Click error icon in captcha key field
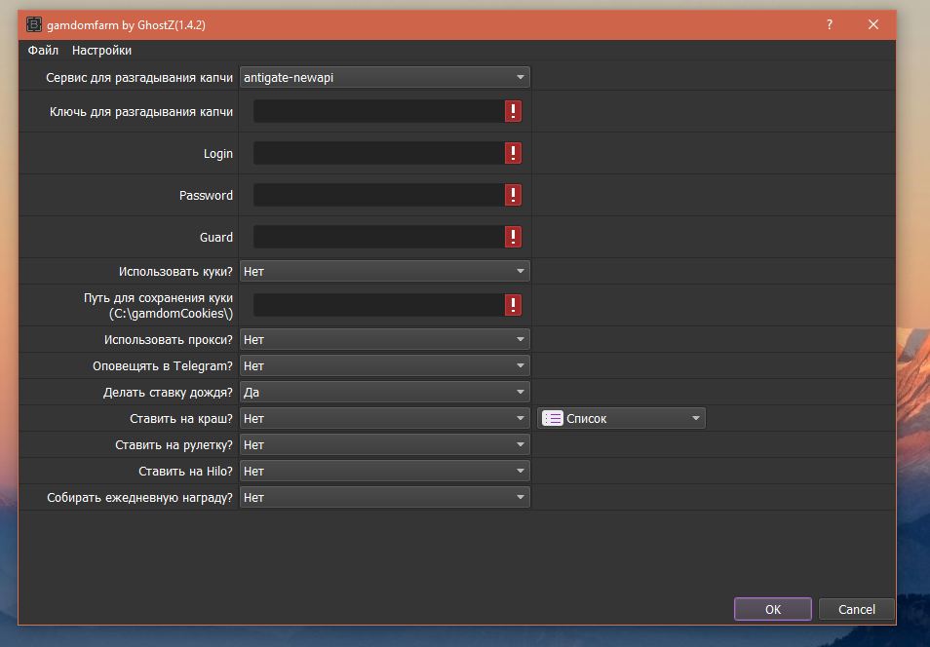Screen dimensions: 930x647 [513, 111]
